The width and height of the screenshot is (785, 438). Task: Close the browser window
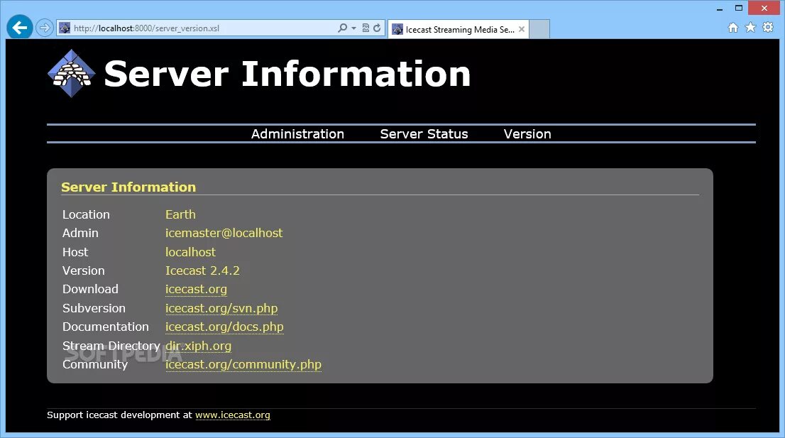tap(764, 8)
